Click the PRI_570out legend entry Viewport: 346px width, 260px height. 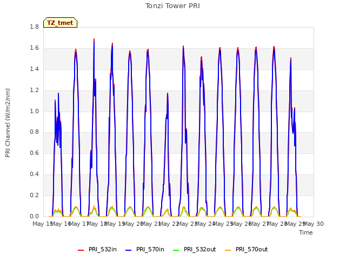point(247,249)
